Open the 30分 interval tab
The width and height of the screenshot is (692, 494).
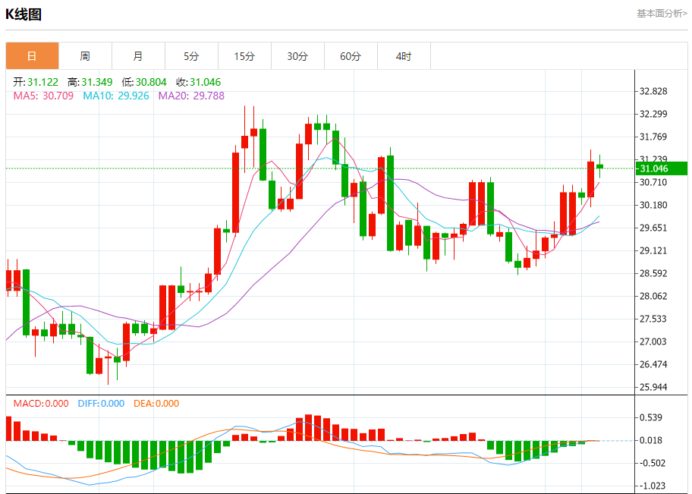pyautogui.click(x=297, y=56)
